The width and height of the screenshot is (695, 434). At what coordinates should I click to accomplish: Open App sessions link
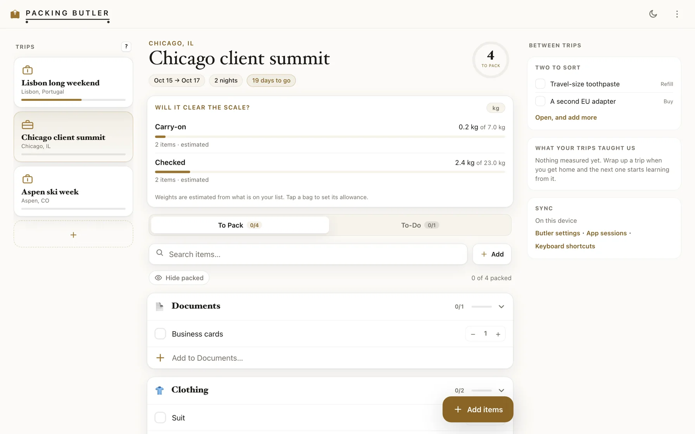tap(606, 233)
